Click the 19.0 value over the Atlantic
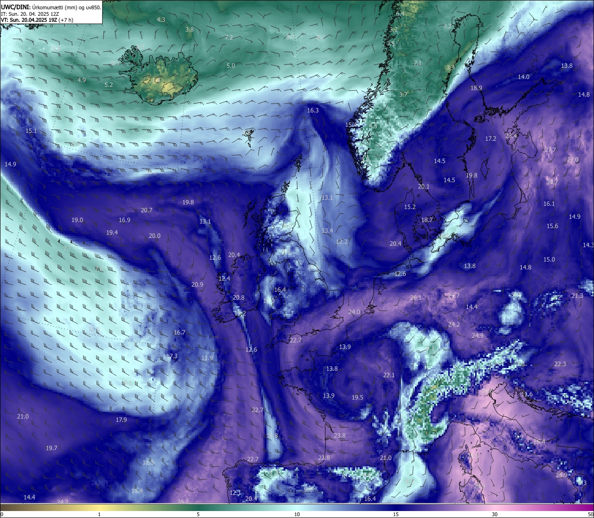 [x=77, y=220]
